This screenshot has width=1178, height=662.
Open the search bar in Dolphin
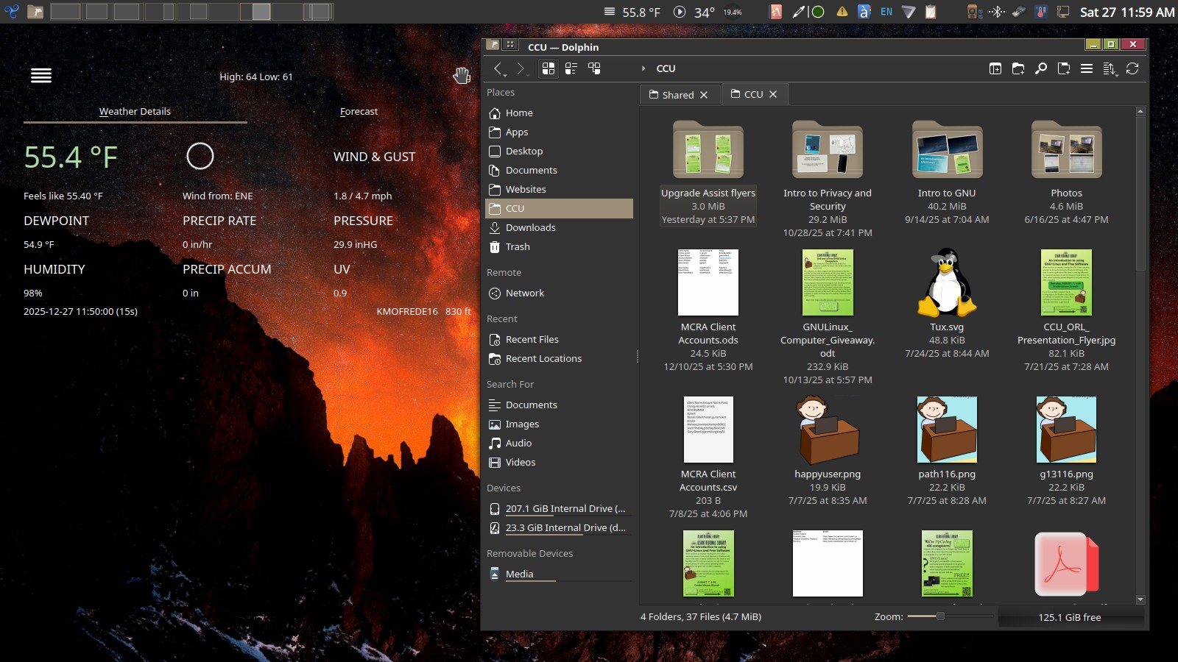[1040, 68]
